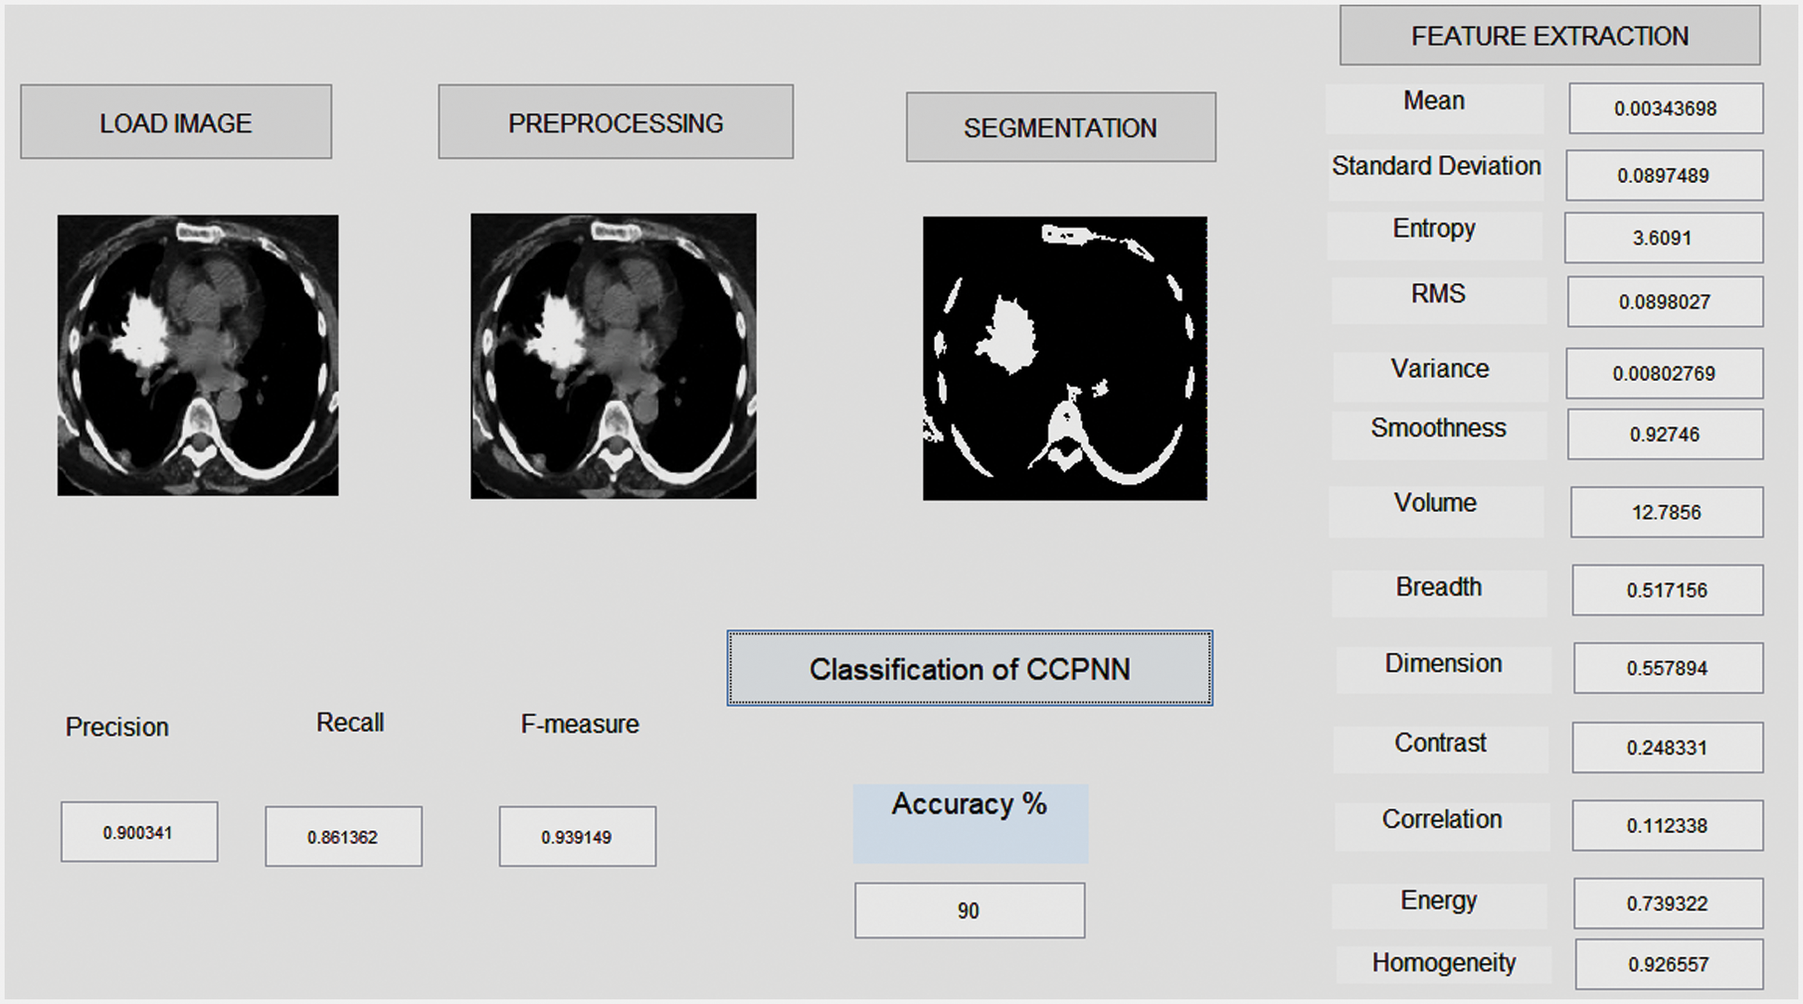Select the Standard Deviation value field
The image size is (1803, 1004).
[1664, 176]
